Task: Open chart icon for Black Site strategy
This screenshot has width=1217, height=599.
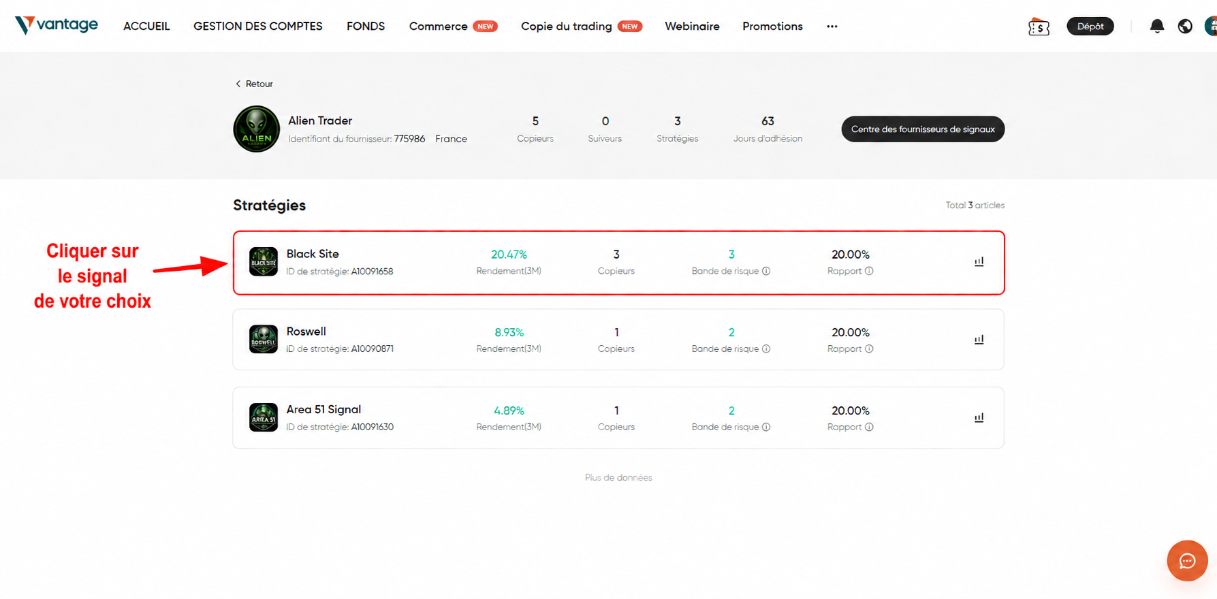Action: 979,262
